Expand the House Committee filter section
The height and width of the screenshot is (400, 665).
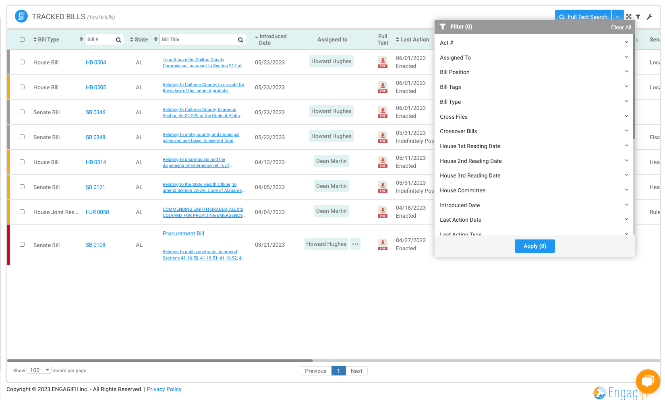pos(534,190)
